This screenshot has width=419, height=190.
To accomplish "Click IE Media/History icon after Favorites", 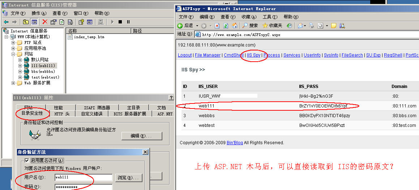I will (x=290, y=26).
